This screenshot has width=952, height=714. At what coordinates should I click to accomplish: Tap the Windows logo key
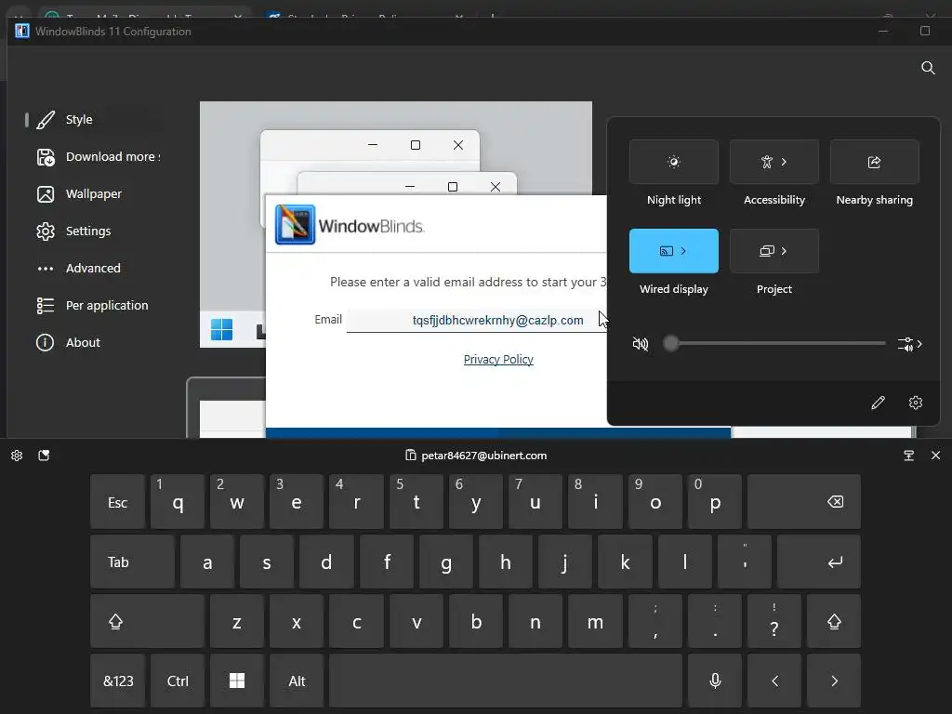click(x=237, y=681)
